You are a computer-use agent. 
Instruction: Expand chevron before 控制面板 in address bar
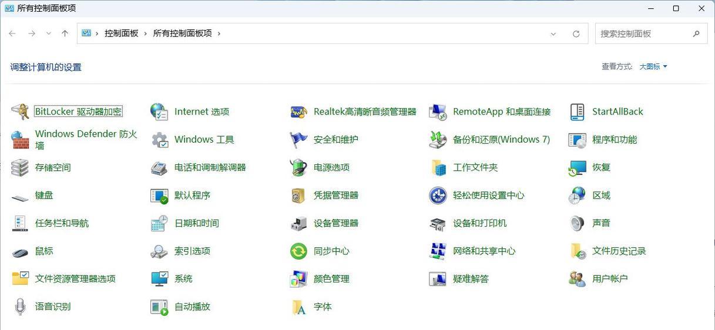click(97, 33)
